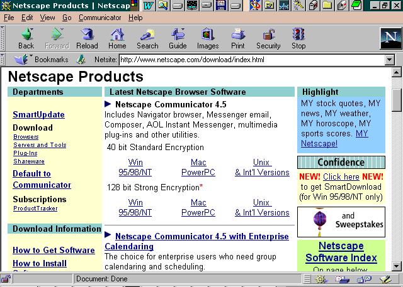Open the Shareware link

(x=29, y=161)
